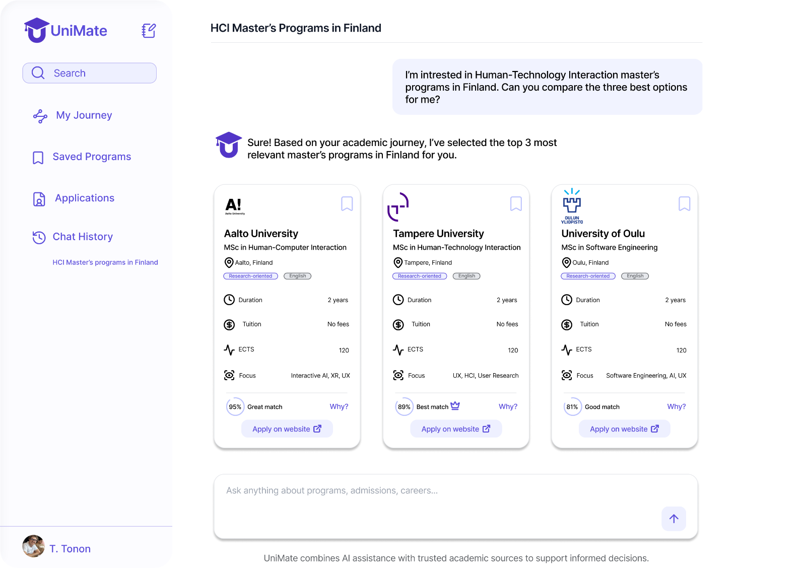Select English tag on Oulu card
The width and height of the screenshot is (806, 573).
(635, 276)
